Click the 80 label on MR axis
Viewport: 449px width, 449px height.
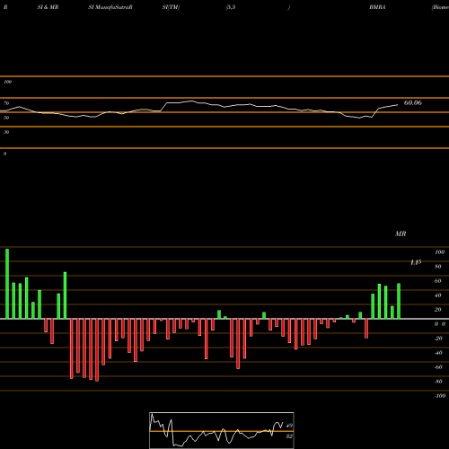click(x=438, y=267)
